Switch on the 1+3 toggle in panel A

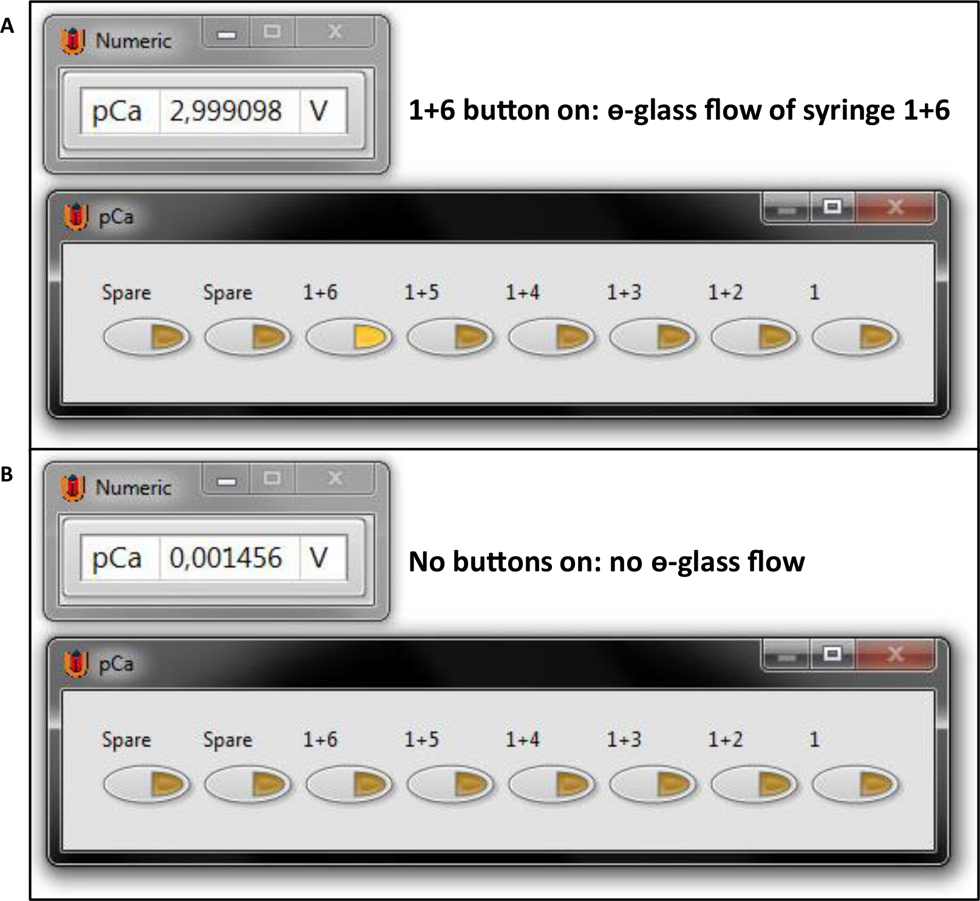653,338
